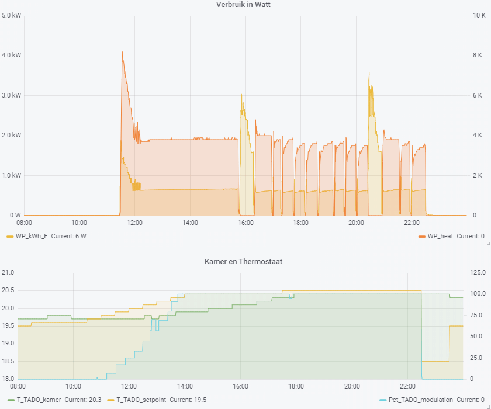Toggle the Pct_TADO_modulation legend series
The height and width of the screenshot is (409, 491).
click(420, 400)
